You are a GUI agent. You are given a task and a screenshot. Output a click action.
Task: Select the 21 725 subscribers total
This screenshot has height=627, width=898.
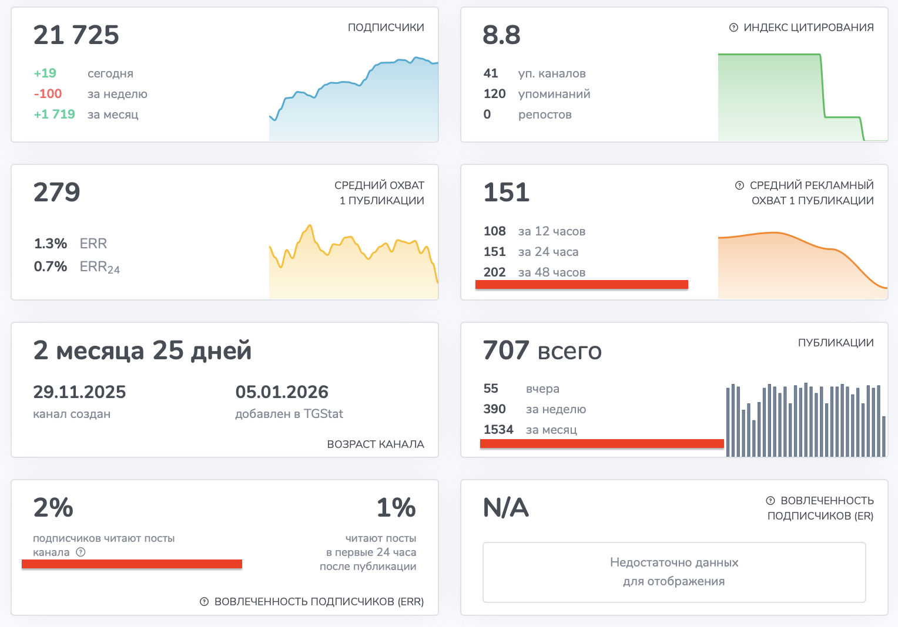click(76, 35)
